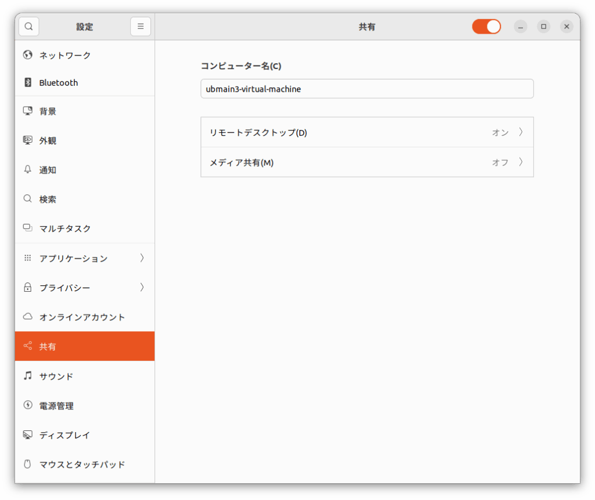Click the オン status of remote desktop
The width and height of the screenshot is (595, 500).
tap(500, 132)
